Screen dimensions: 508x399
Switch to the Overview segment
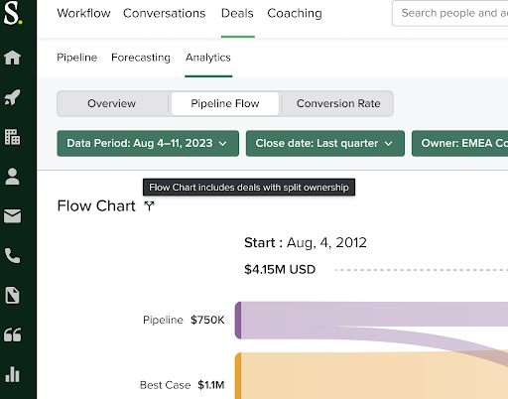click(x=112, y=103)
